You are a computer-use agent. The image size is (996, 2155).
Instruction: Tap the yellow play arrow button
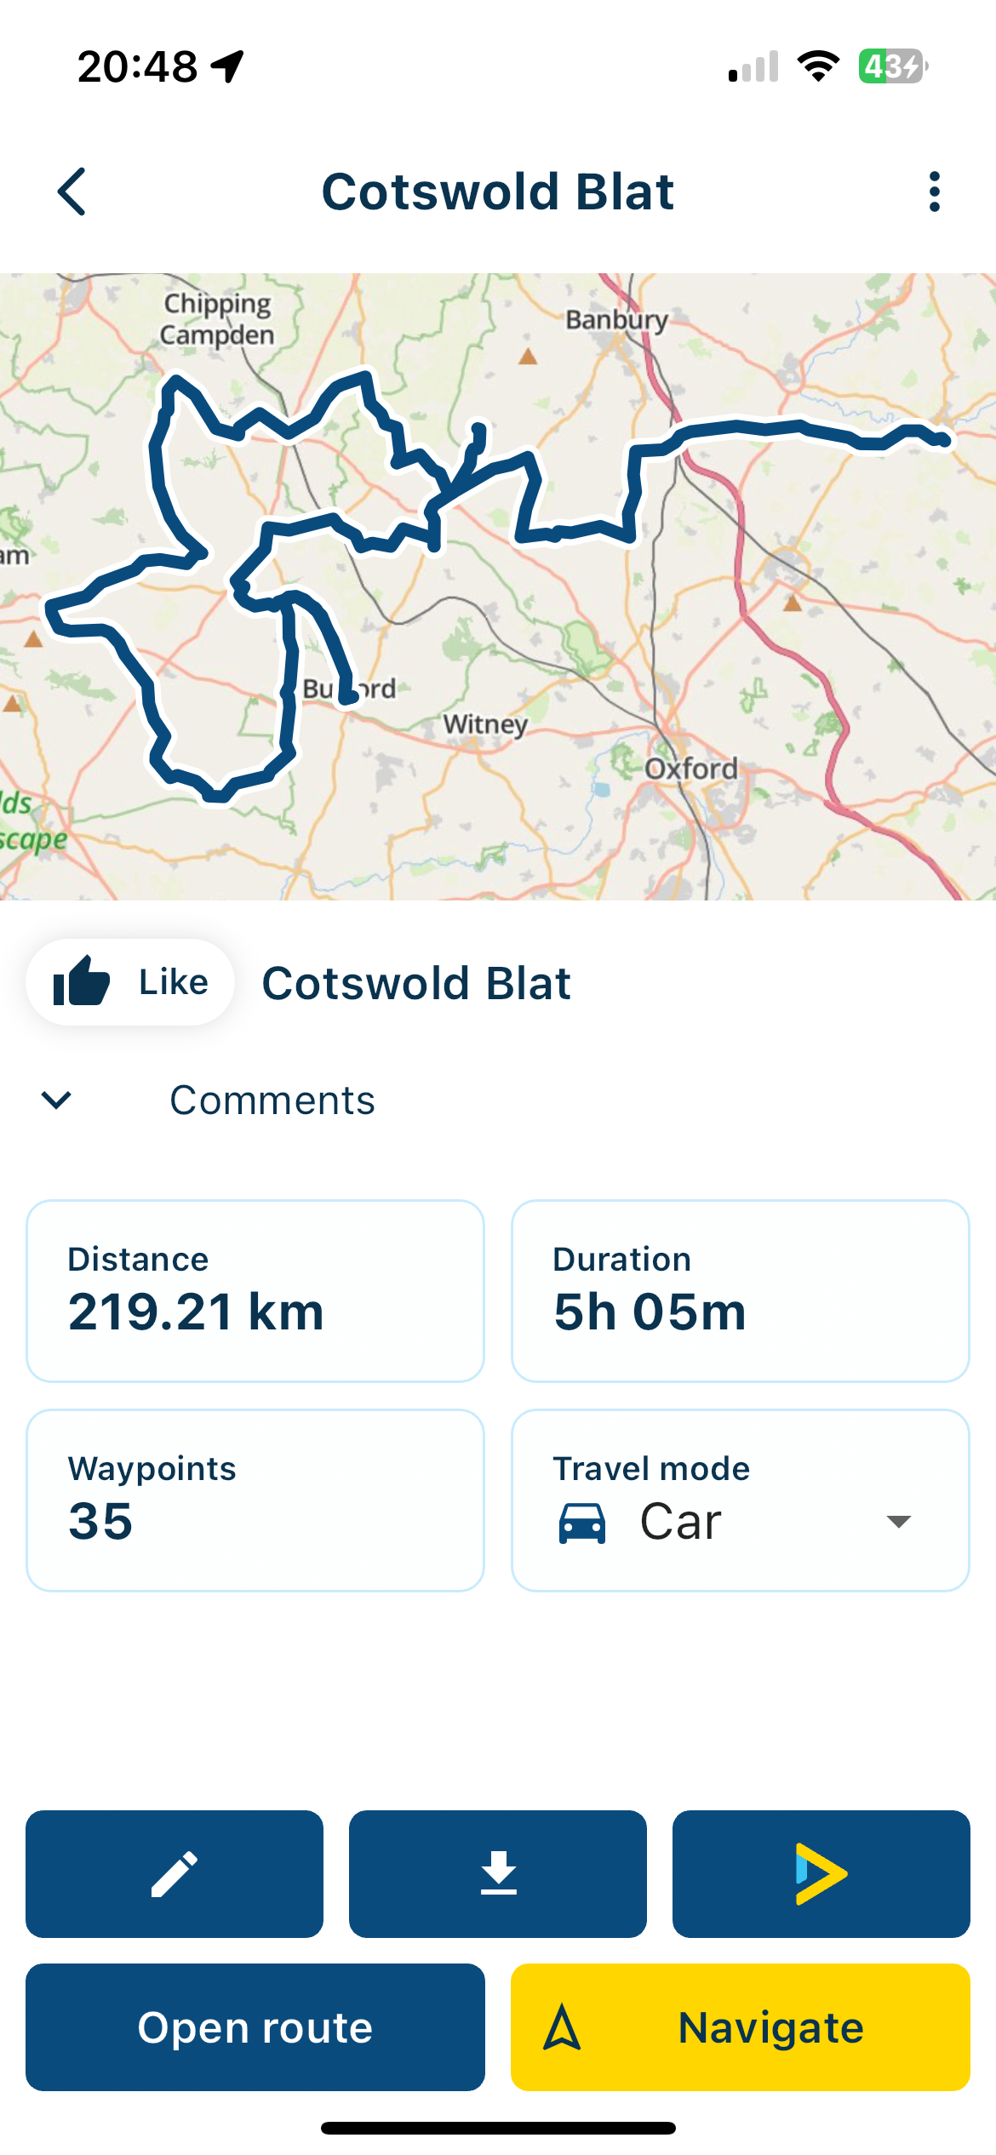821,1873
